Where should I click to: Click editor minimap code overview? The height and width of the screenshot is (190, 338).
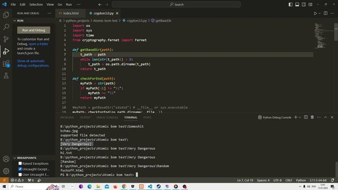pyautogui.click(x=323, y=35)
